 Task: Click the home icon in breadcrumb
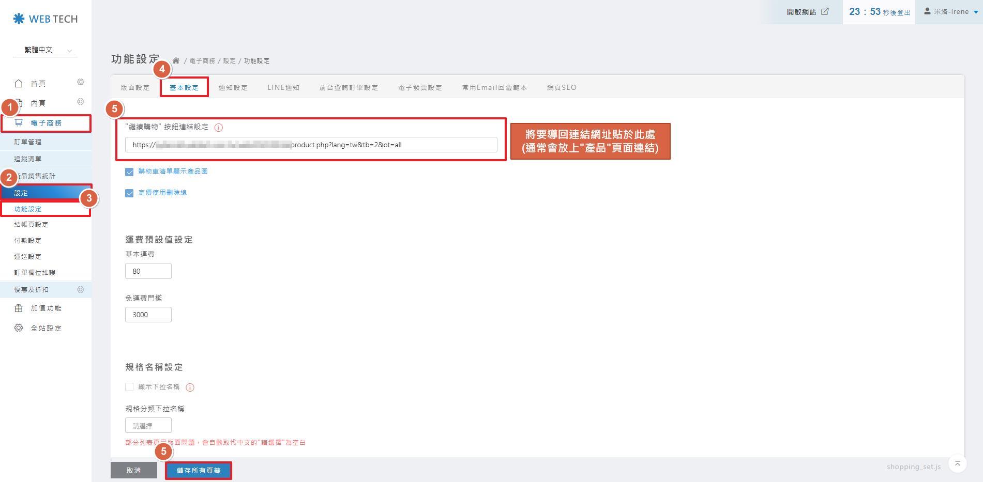[176, 60]
